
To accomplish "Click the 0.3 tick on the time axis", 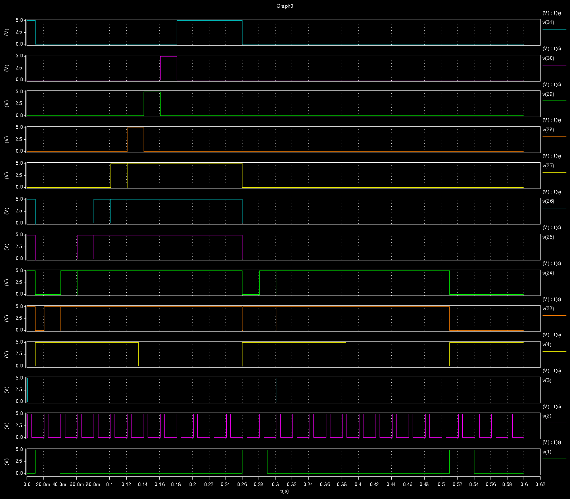I will point(276,484).
